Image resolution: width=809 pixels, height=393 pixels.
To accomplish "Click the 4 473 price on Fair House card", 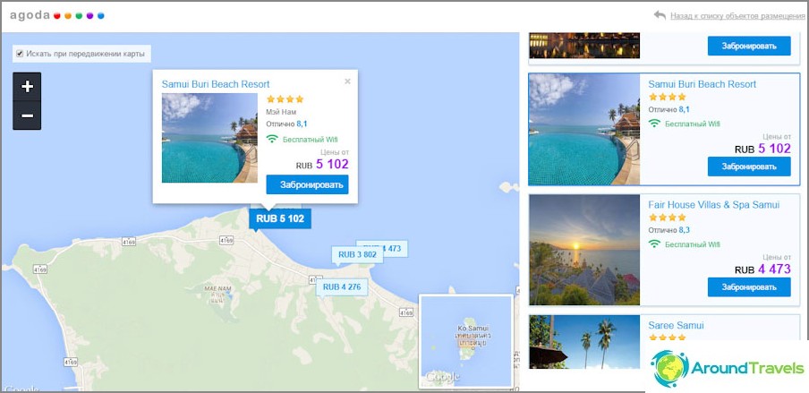I will [x=774, y=269].
